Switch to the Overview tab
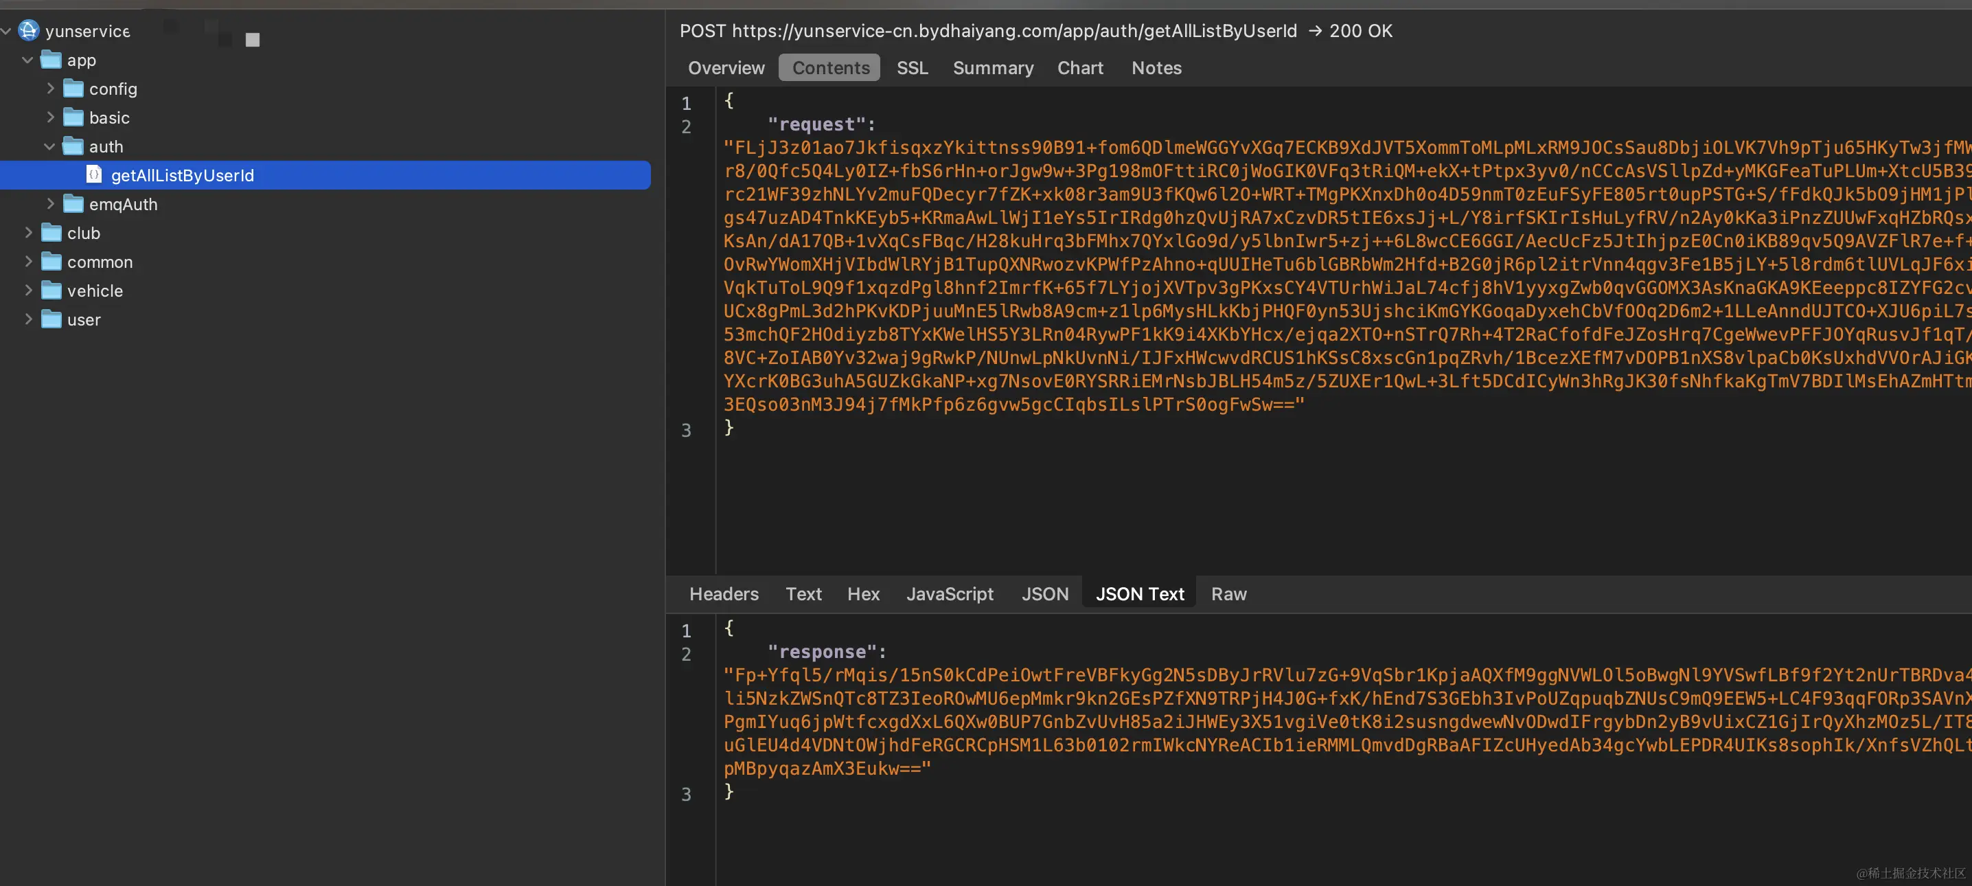Viewport: 1972px width, 886px height. (726, 68)
